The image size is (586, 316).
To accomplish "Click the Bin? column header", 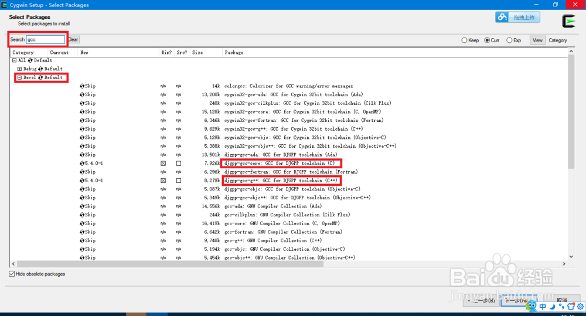I will tap(166, 52).
